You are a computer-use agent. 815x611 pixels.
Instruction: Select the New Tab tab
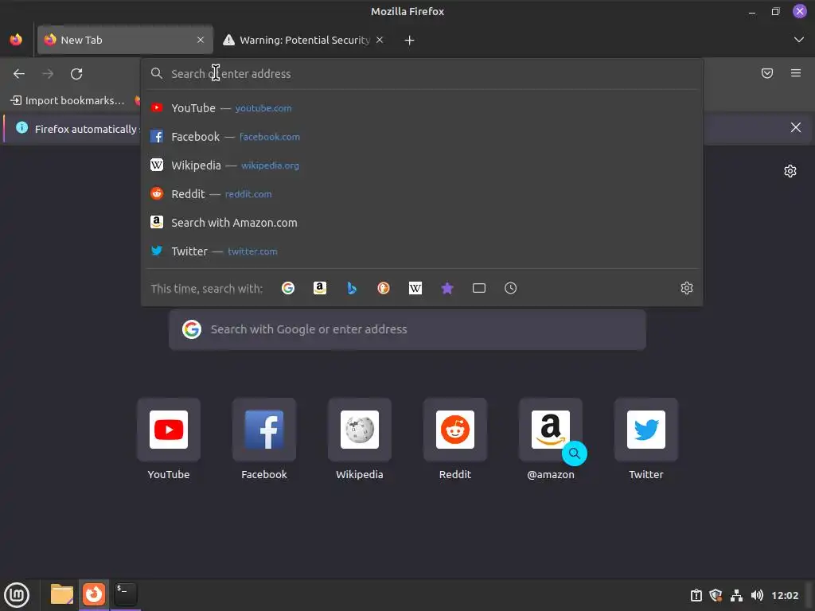[x=125, y=40]
